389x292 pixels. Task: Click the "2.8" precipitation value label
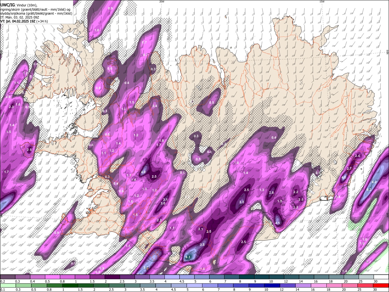pyautogui.click(x=271, y=193)
